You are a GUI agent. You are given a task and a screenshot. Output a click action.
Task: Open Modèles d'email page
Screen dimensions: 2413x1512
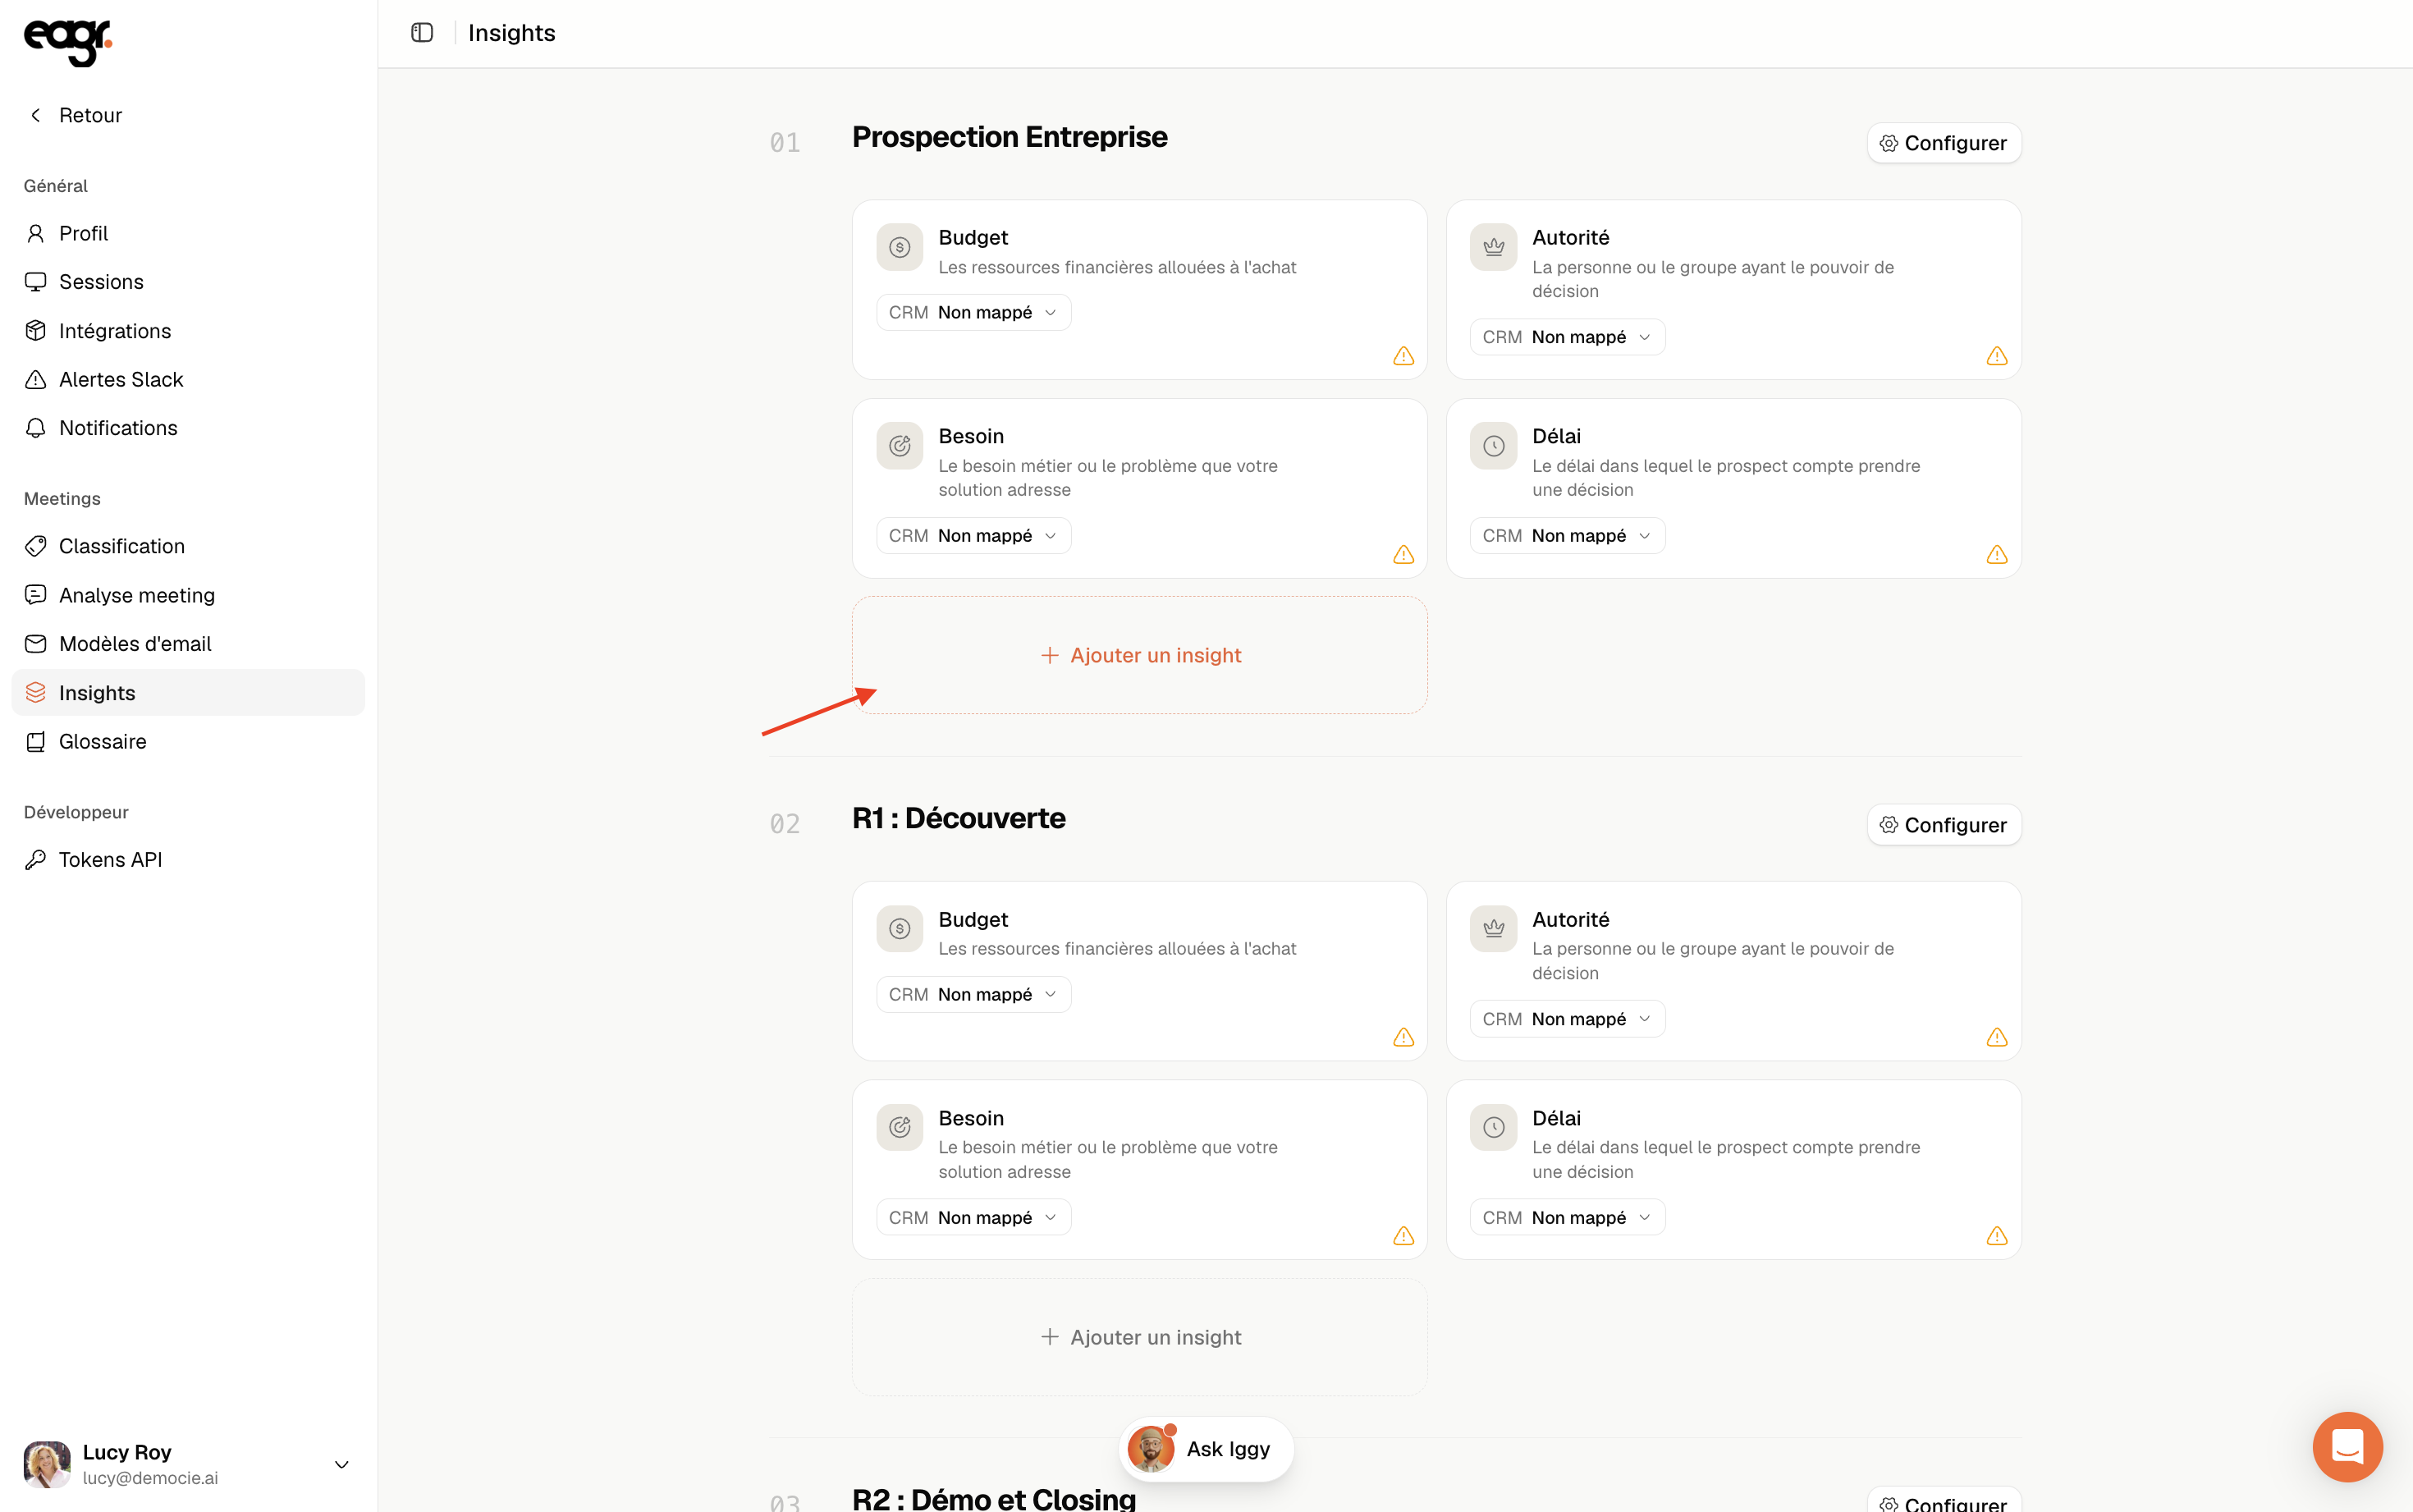tap(188, 644)
